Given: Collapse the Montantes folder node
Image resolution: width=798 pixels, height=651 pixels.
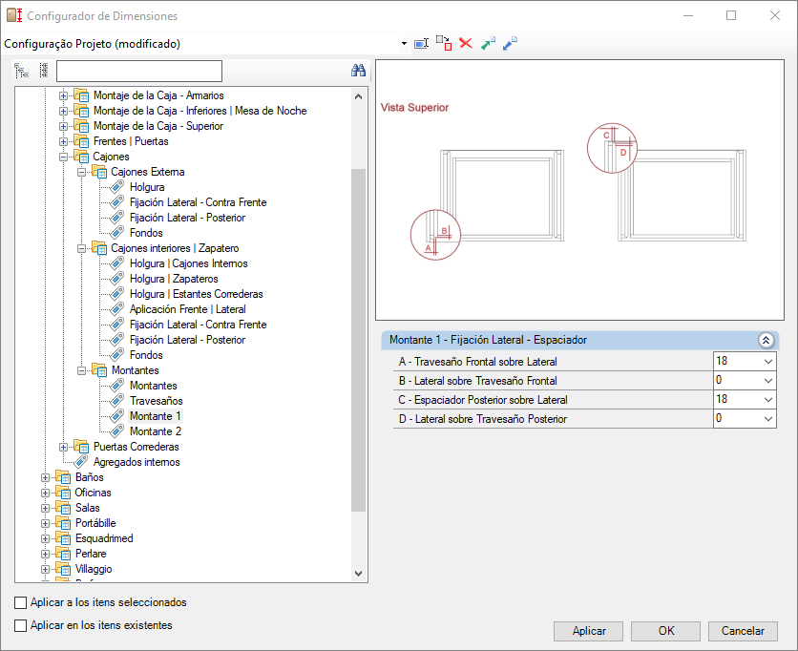Looking at the screenshot, I should [x=81, y=370].
